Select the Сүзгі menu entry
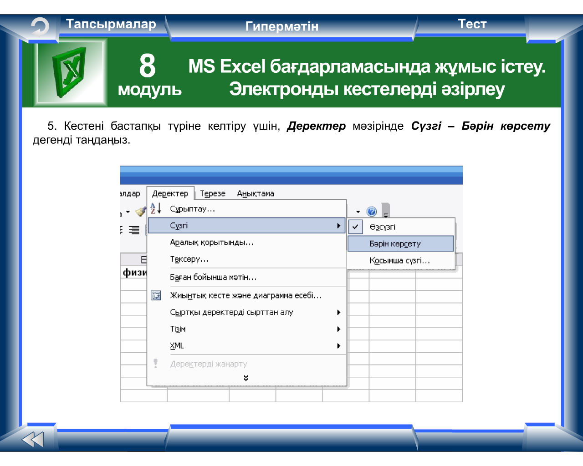 (x=247, y=226)
